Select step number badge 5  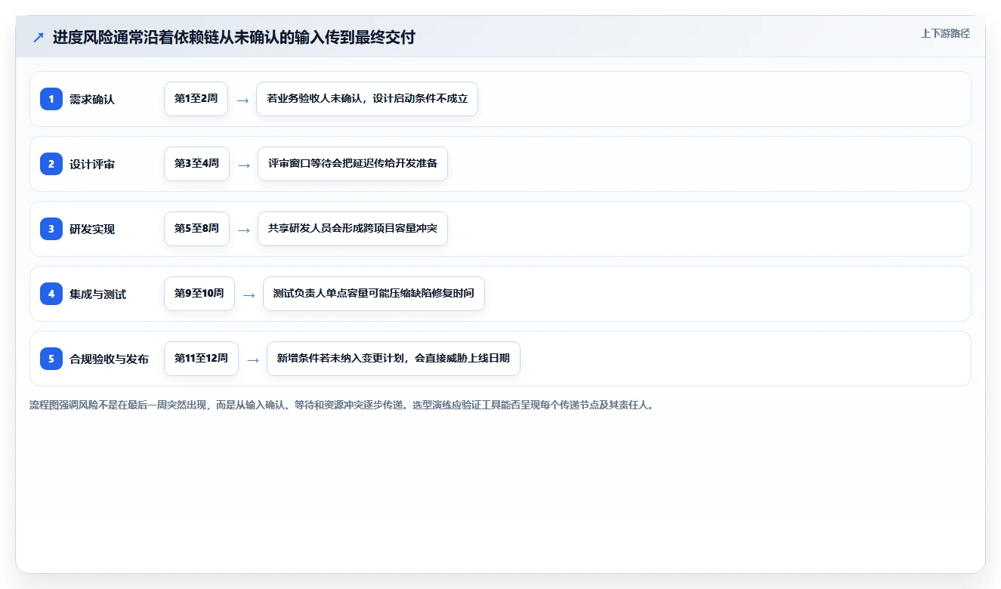(x=51, y=359)
